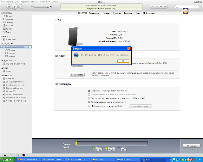
Task: Open Фильмы in the library sidebar
Action: tap(9, 19)
